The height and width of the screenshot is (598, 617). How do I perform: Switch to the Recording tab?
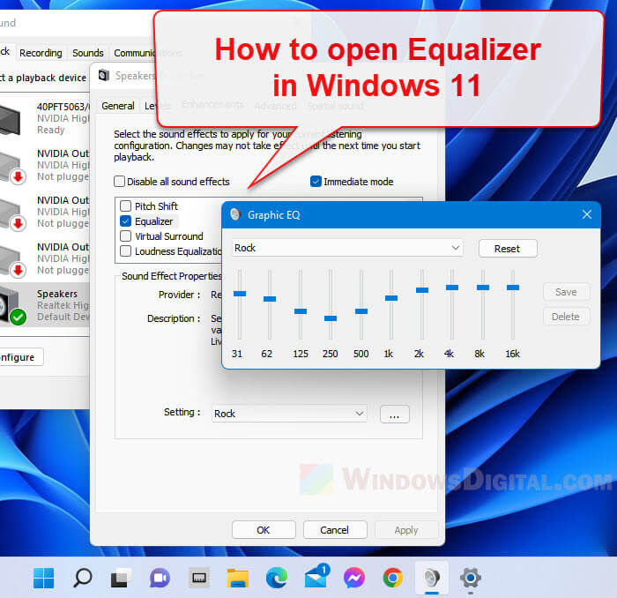[41, 53]
